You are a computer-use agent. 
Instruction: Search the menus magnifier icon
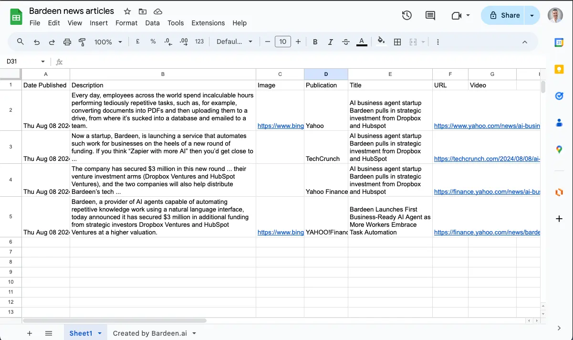[x=21, y=42]
